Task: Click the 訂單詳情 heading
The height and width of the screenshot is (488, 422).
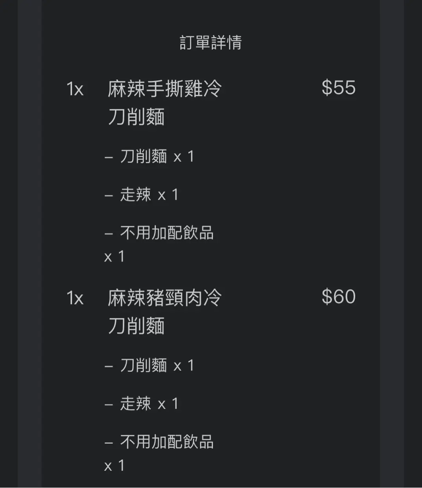Action: click(211, 43)
